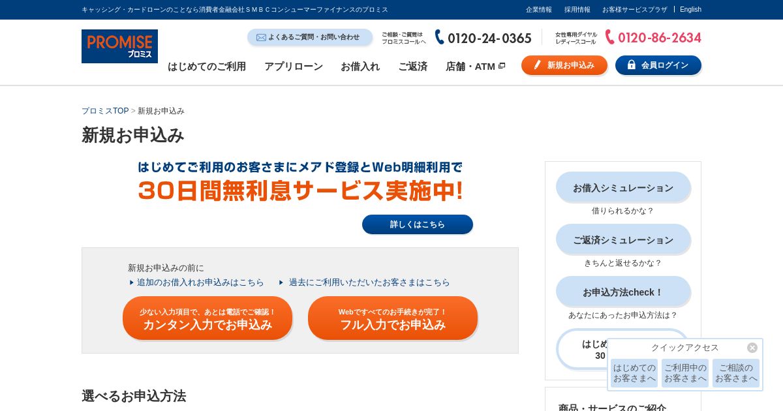Click arrow beside 追加のお借入れお申込み link
Image resolution: width=783 pixels, height=411 pixels.
[x=131, y=282]
